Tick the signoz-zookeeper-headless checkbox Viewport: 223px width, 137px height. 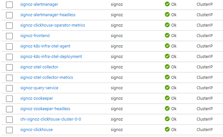tap(9, 109)
